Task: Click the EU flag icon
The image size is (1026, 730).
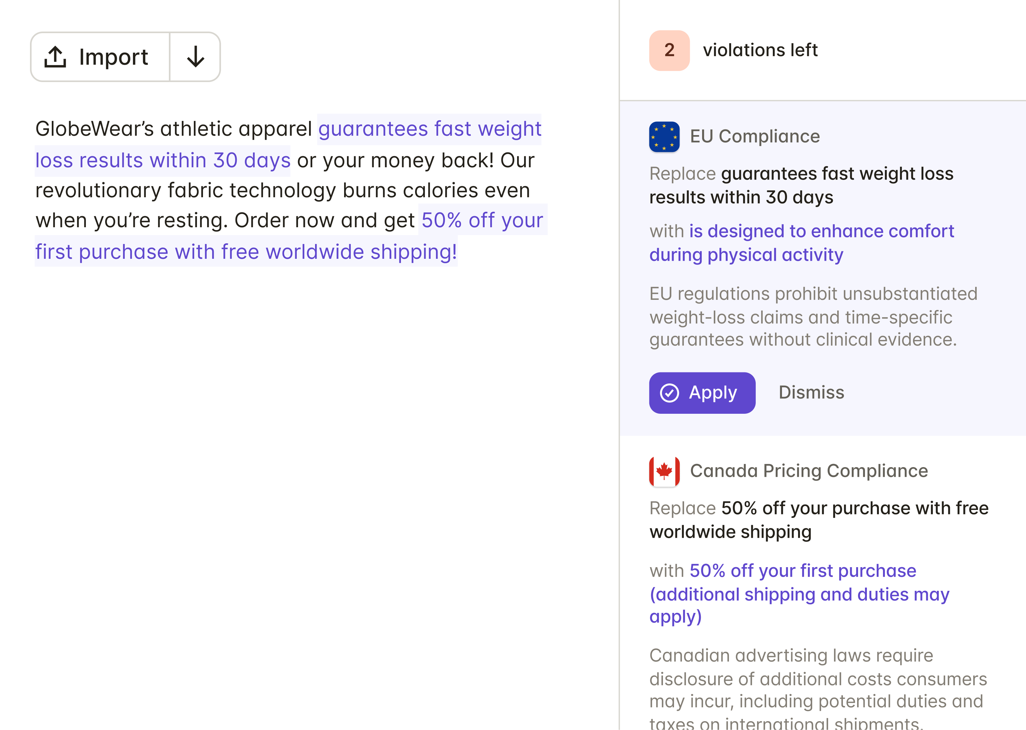Action: point(664,137)
